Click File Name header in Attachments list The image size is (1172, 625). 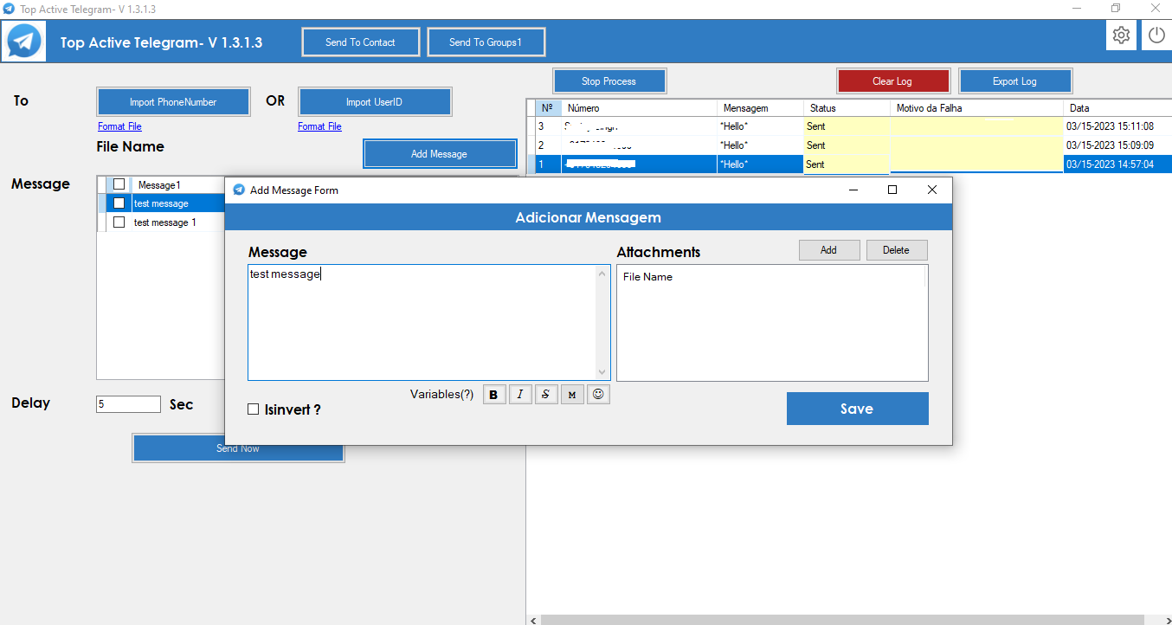647,277
